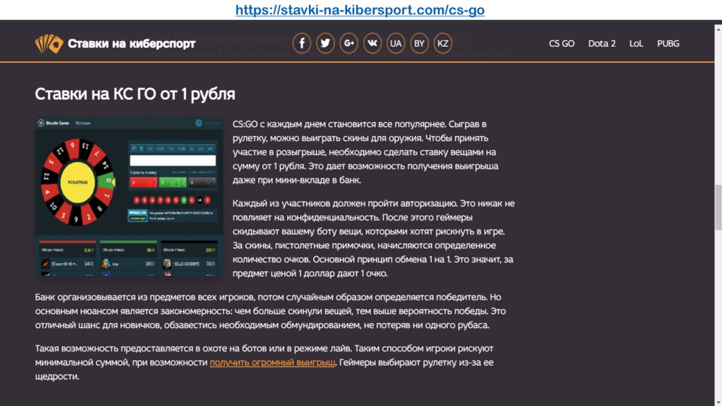Open the Twitter social icon
The height and width of the screenshot is (406, 722).
coord(325,43)
